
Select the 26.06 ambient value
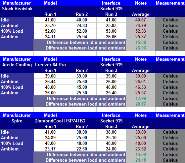pos(111,37)
